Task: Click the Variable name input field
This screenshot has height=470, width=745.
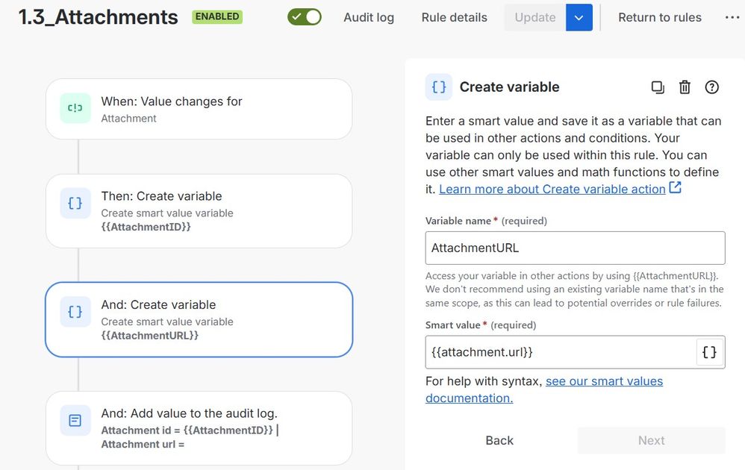Action: (575, 248)
